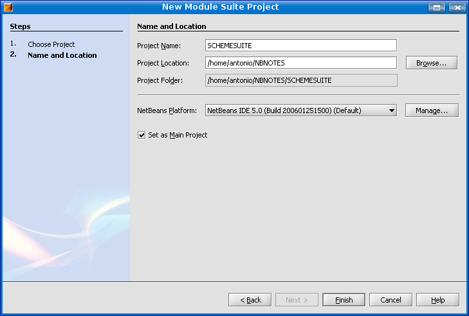Screen dimensions: 469x316
Task: Select the 'Choose Project' step text
Action: click(x=51, y=44)
